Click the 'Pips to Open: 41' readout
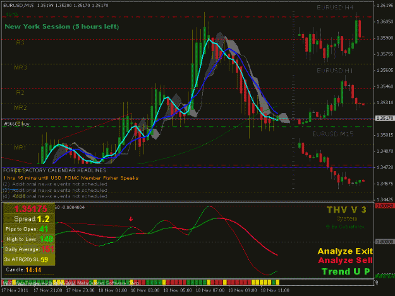Viewport: 395px width, 296px height. [x=27, y=229]
